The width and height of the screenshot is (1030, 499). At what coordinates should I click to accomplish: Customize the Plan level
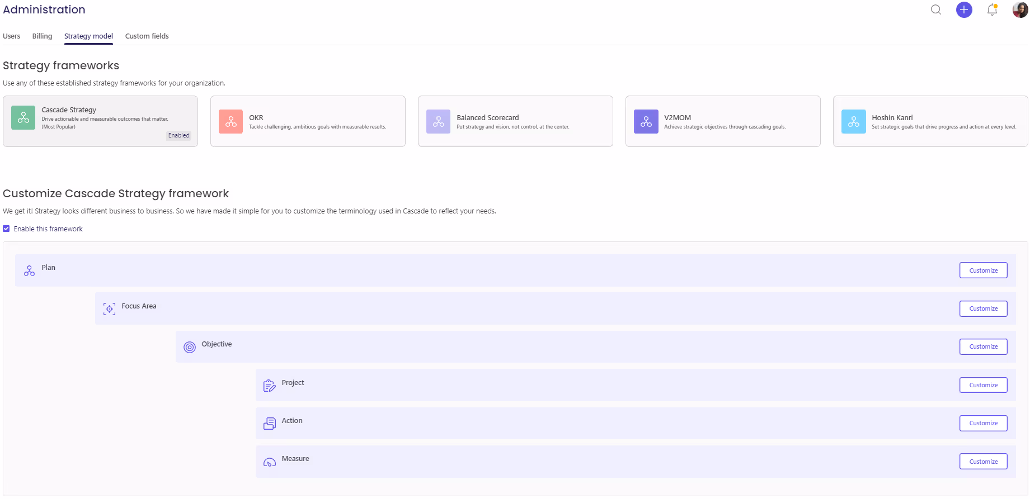pyautogui.click(x=984, y=270)
